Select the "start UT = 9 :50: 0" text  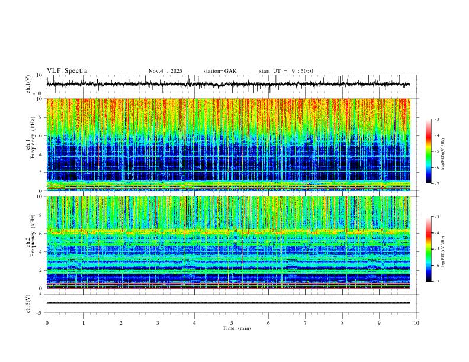pos(286,71)
